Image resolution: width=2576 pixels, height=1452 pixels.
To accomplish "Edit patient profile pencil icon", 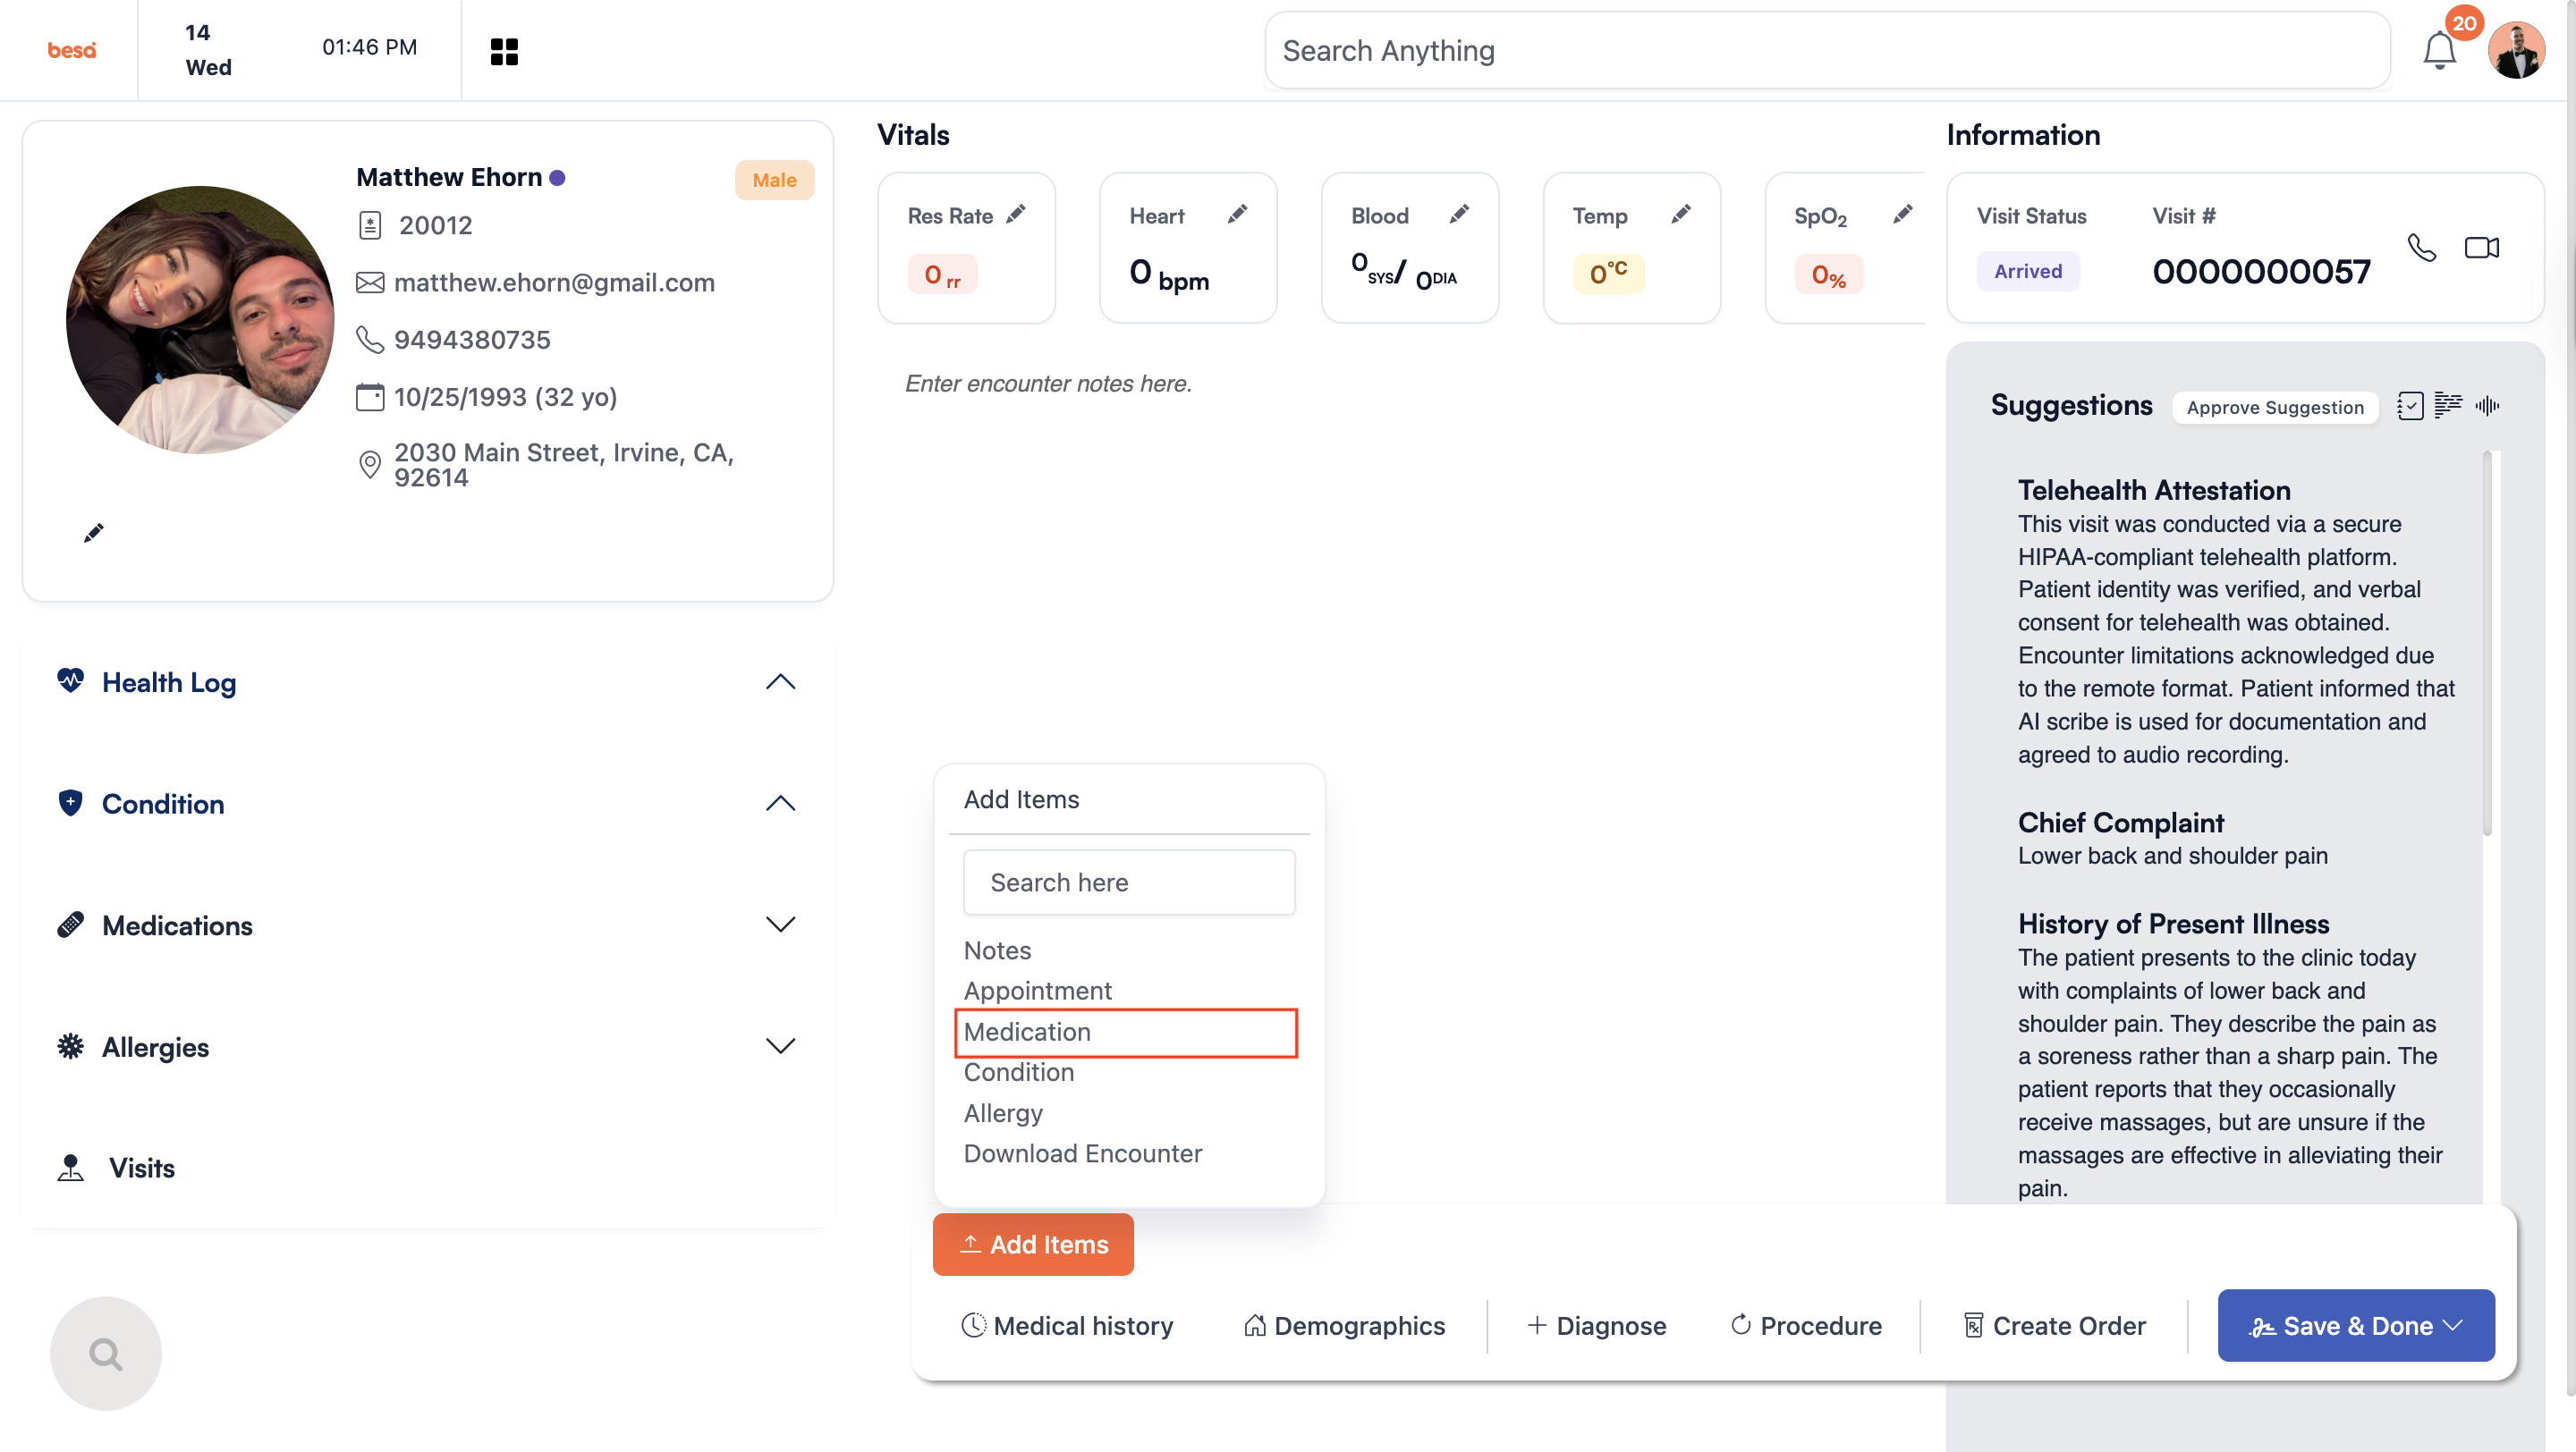I will [x=93, y=534].
